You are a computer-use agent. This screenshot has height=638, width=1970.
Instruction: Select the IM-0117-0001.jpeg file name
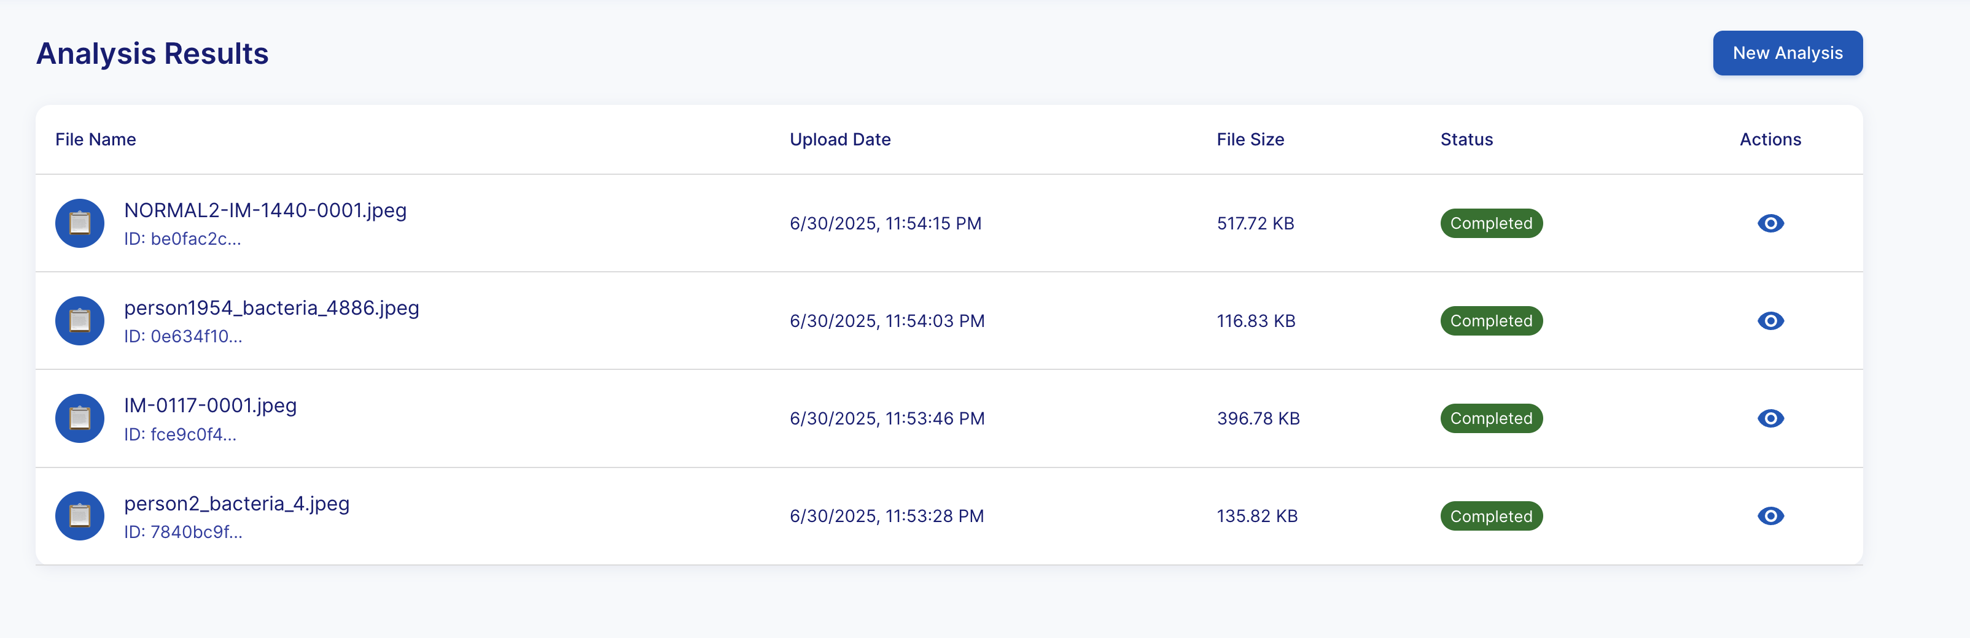(210, 405)
